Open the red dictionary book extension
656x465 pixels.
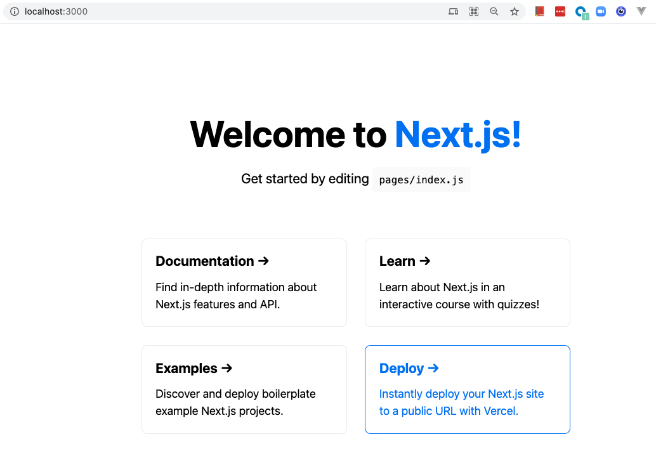[540, 11]
